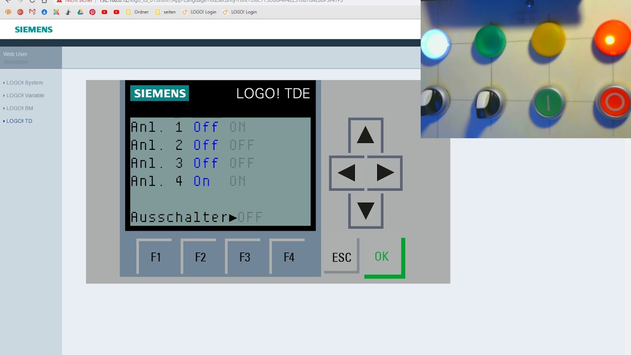This screenshot has width=631, height=355.
Task: Click the F3 function key
Action: [x=243, y=256]
